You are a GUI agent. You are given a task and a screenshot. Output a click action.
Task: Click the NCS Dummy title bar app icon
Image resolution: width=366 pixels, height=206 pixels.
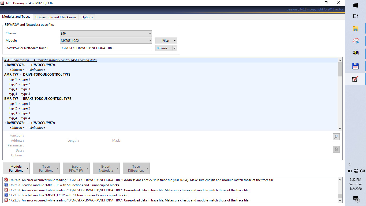coord(2,3)
